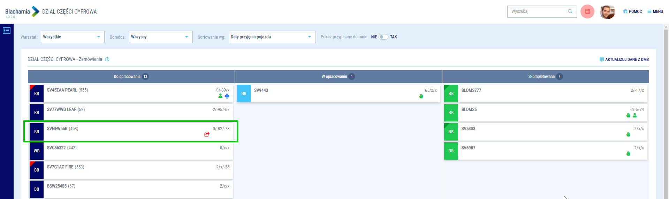669x199 pixels.
Task: Open POMOC help menu
Action: 632,11
